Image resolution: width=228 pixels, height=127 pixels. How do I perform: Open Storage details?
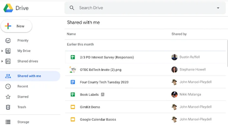(23, 122)
